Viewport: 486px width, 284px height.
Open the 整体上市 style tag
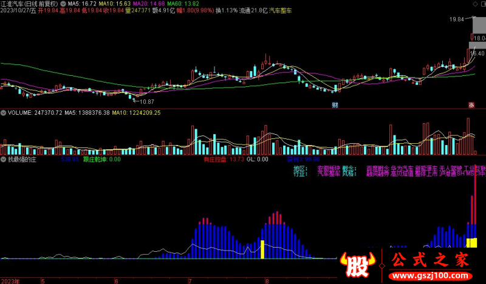tap(426, 174)
